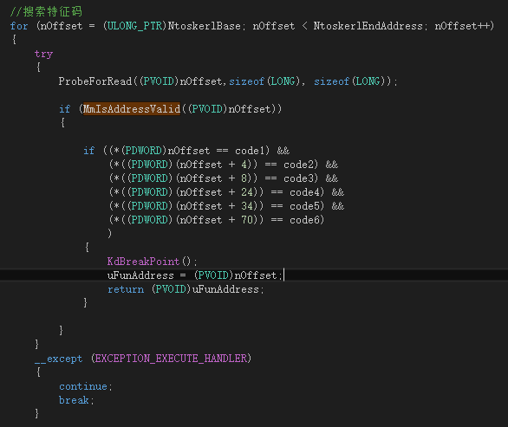
Task: Click the NtoskerlEndAddress variable
Action: click(x=368, y=26)
